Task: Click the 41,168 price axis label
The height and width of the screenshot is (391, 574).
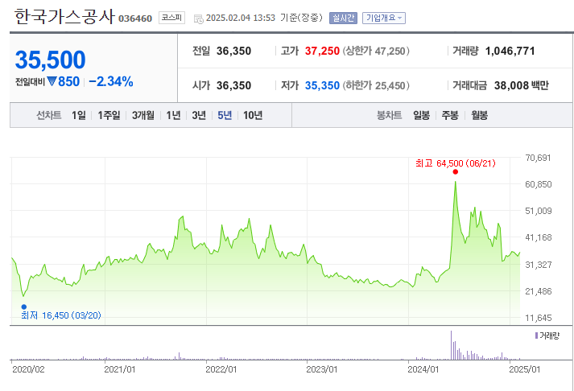Action: tap(538, 237)
